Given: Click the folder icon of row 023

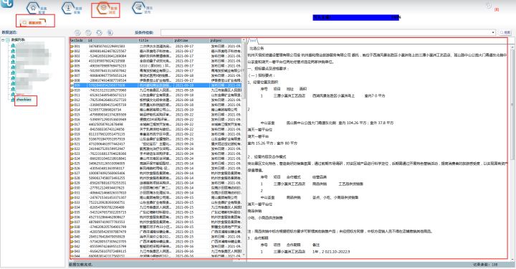Looking at the screenshot, I should coord(72,154).
